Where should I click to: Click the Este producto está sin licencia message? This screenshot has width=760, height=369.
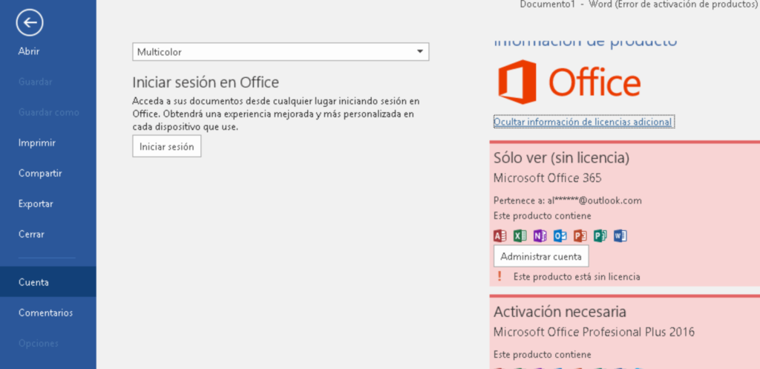tap(577, 277)
